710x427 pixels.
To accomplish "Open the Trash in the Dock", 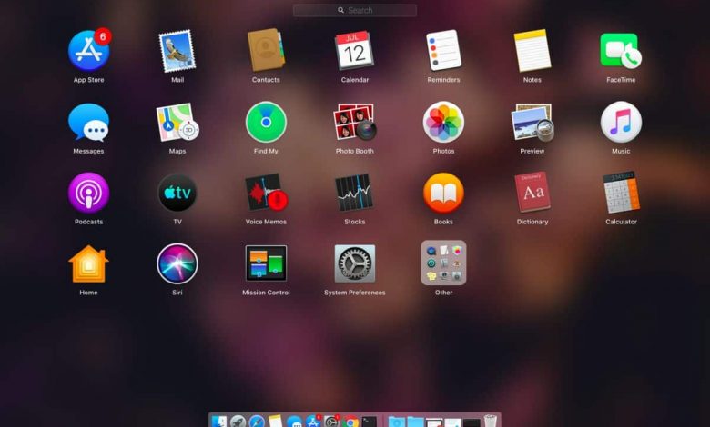I will (491, 422).
